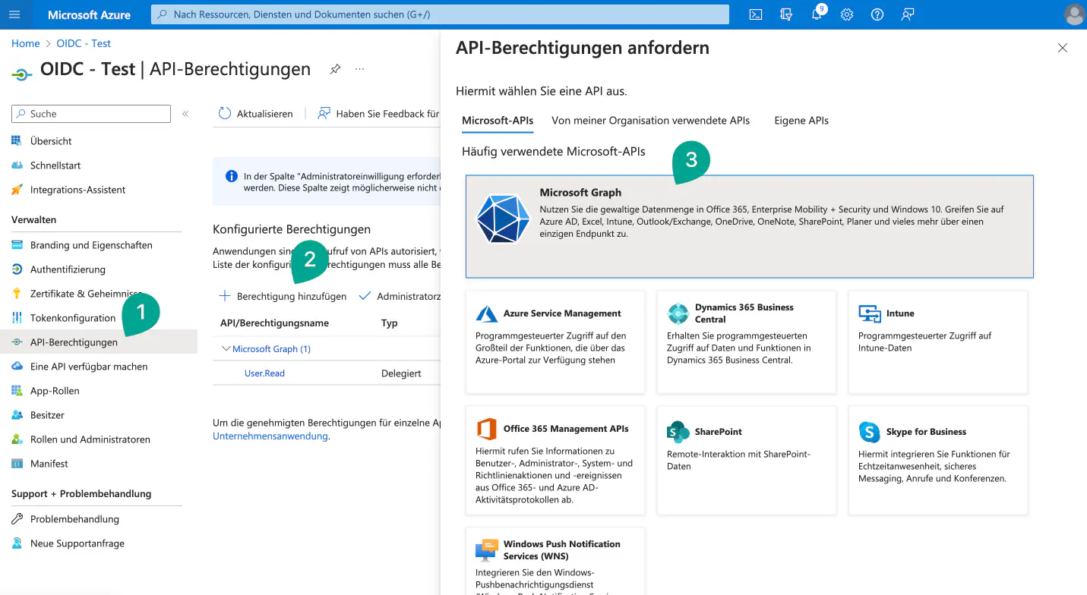Click Berechtigung hinzufügen button
This screenshot has width=1087, height=595.
[x=283, y=296]
